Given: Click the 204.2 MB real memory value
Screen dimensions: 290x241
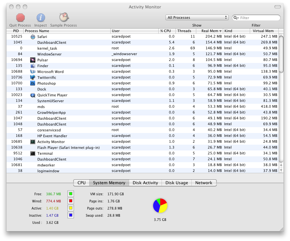Looking at the screenshot, I should click(213, 36).
